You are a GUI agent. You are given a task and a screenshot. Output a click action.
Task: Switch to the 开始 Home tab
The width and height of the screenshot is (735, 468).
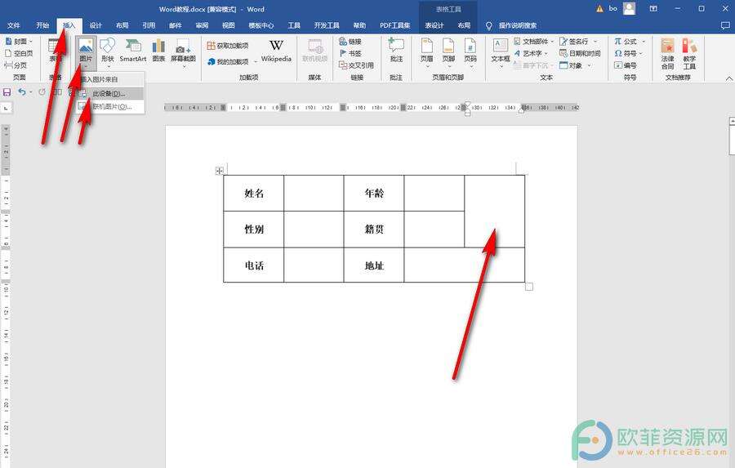[x=42, y=25]
